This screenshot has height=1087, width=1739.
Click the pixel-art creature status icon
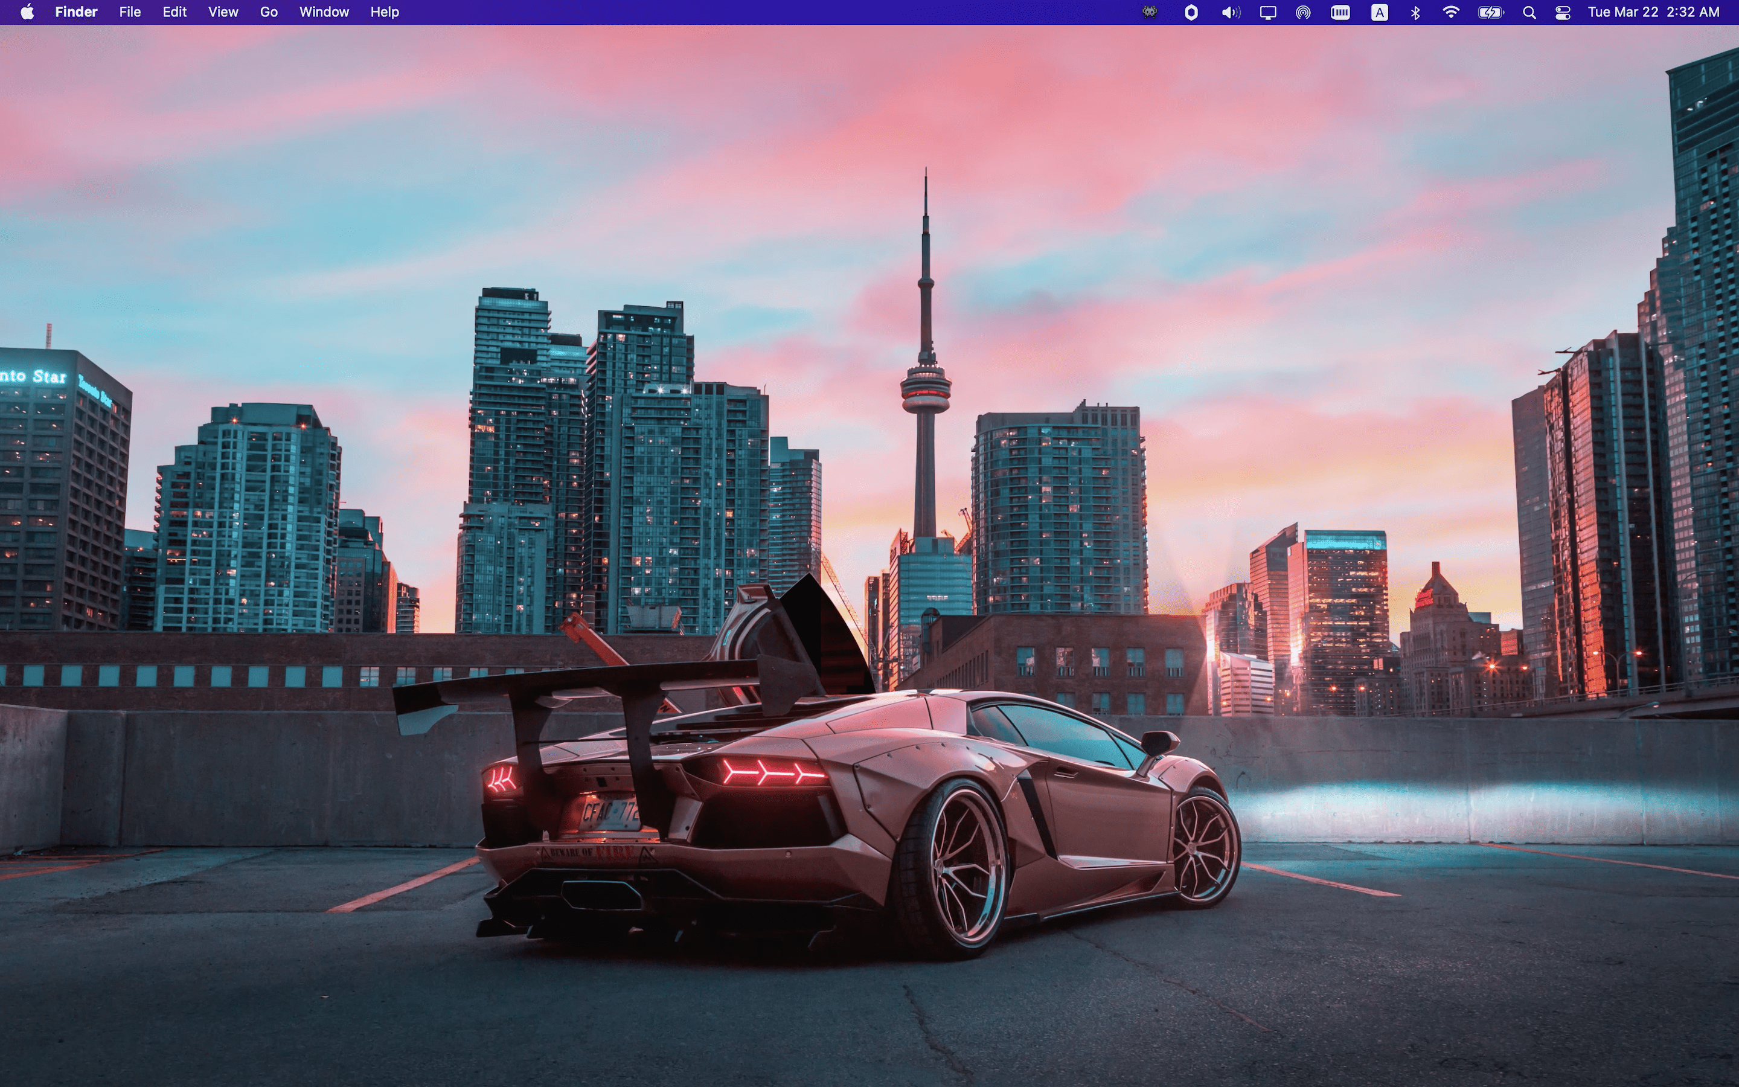(1150, 11)
